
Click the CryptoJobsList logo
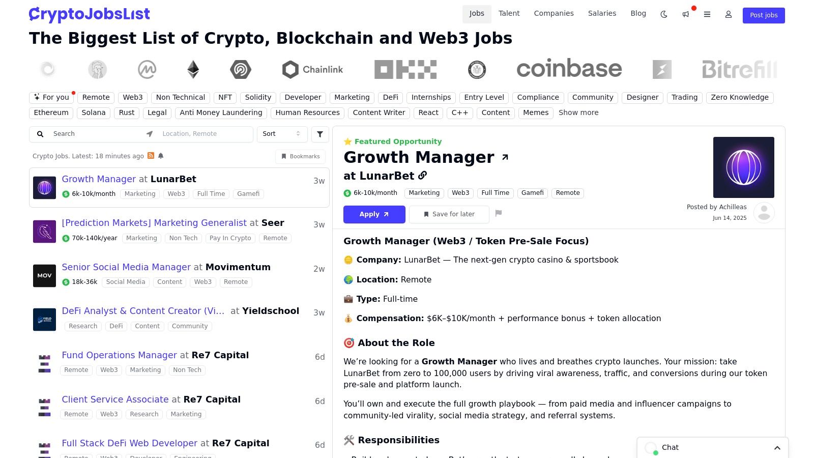click(x=89, y=14)
